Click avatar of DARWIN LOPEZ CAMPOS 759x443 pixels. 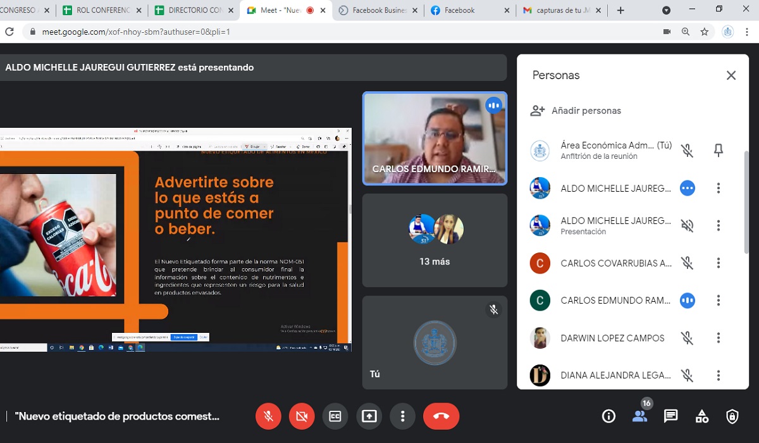tap(540, 338)
